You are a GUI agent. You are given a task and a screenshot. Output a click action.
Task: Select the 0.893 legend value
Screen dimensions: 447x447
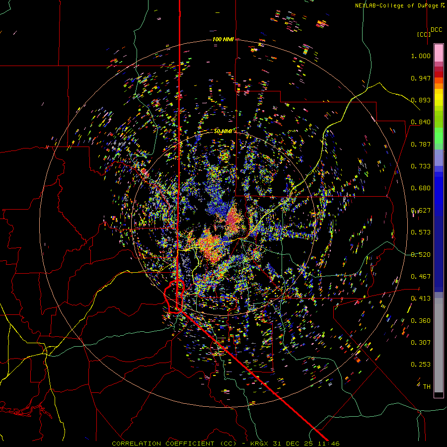coord(421,100)
